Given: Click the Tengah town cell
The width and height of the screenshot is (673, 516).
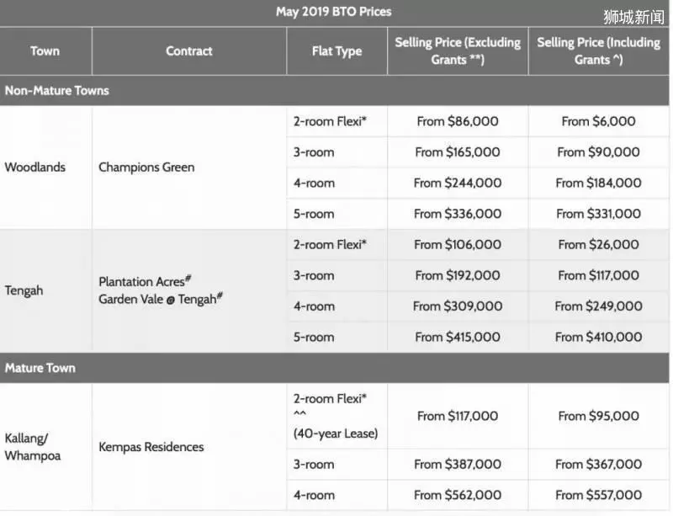Looking at the screenshot, I should [45, 291].
